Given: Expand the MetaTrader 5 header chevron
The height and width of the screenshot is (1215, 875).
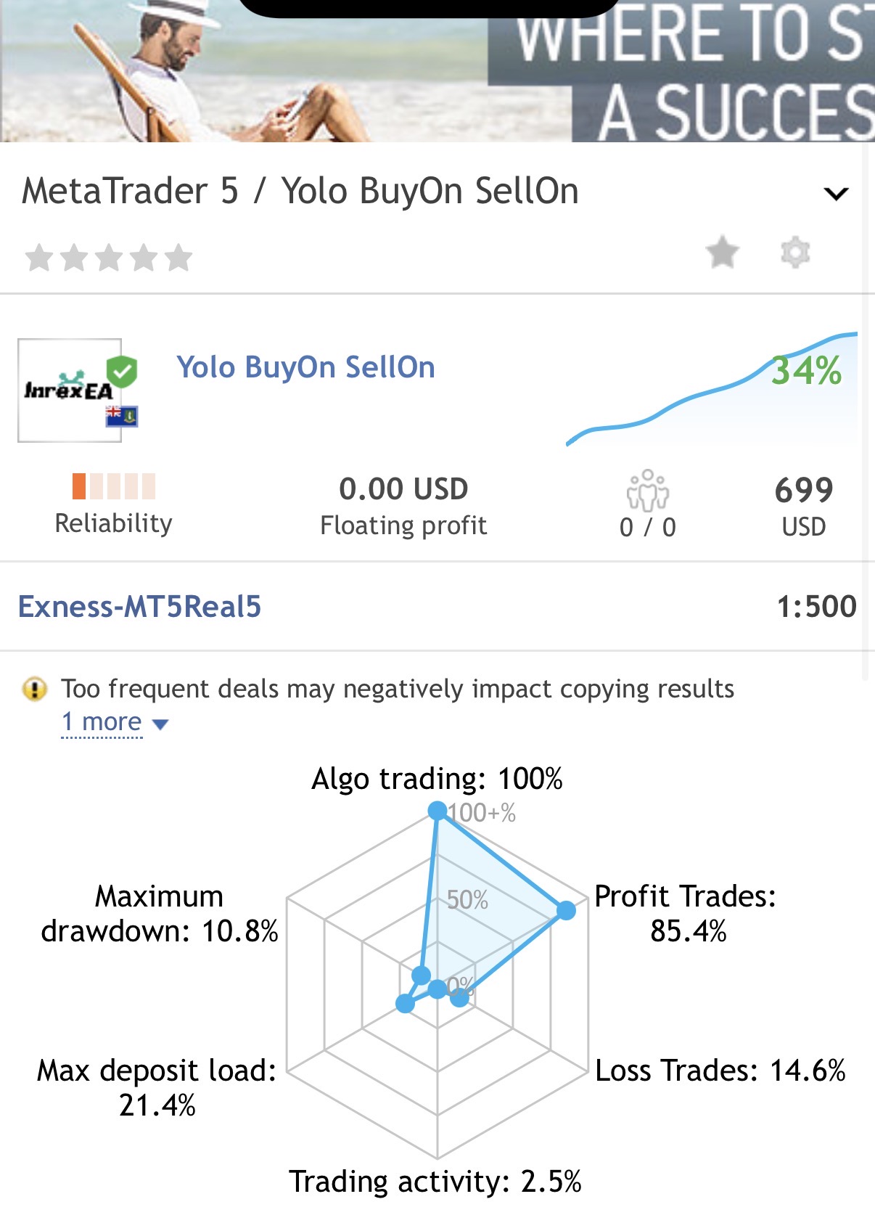Looking at the screenshot, I should tap(837, 193).
